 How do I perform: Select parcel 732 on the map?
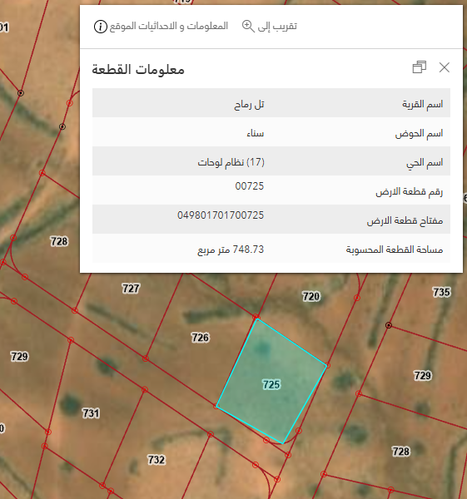pos(156,460)
